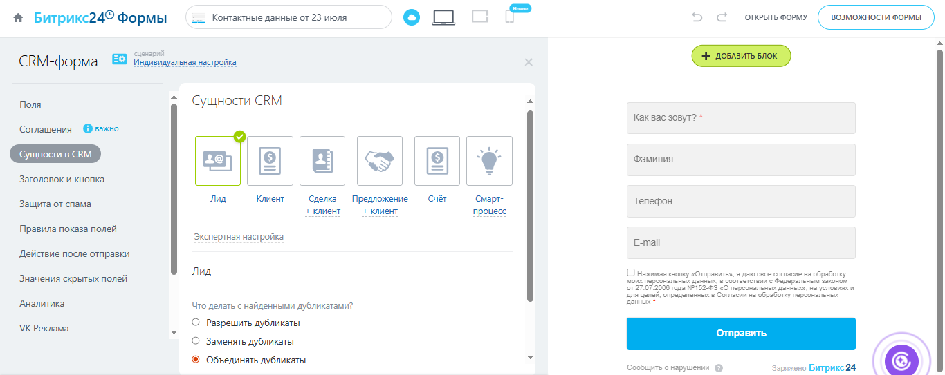
Task: Open Индивидуальная настройка scenario selector
Action: pyautogui.click(x=185, y=62)
